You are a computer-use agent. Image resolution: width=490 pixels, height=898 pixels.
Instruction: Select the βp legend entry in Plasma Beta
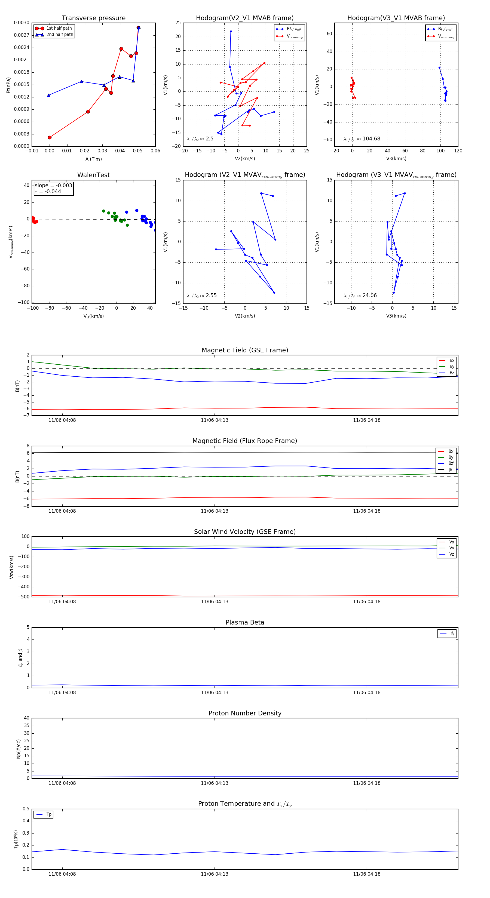(447, 633)
